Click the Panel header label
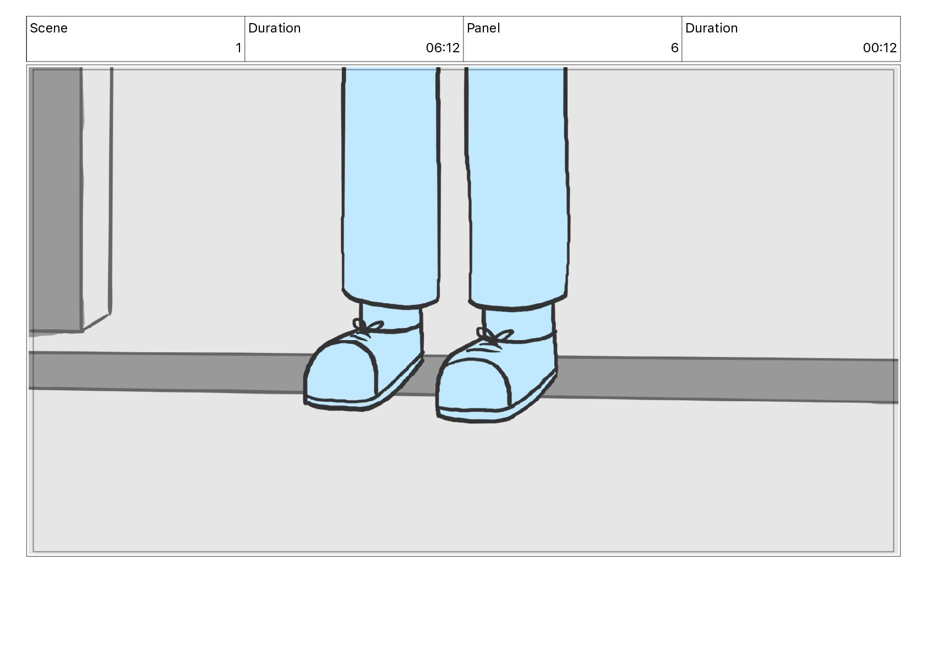The height and width of the screenshot is (655, 927). pyautogui.click(x=483, y=28)
